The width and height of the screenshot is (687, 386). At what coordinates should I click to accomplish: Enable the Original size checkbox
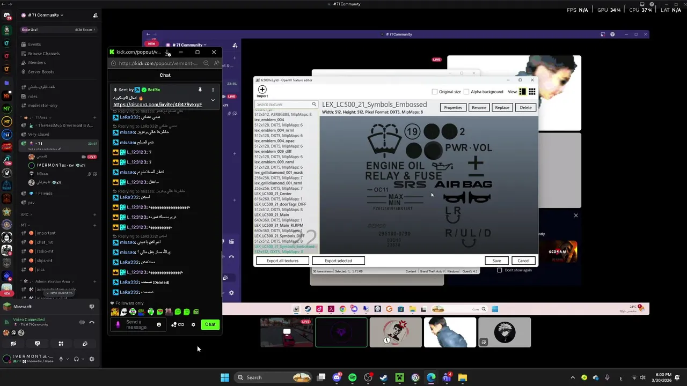pos(435,92)
